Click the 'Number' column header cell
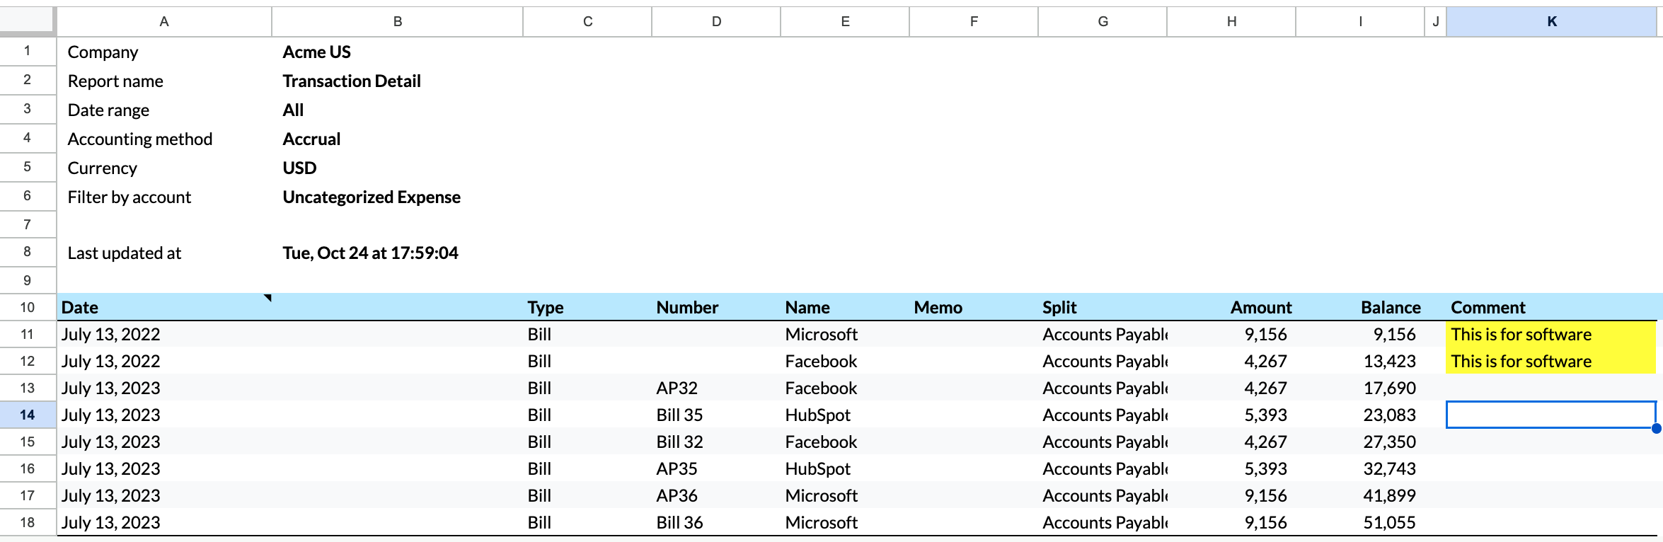The width and height of the screenshot is (1663, 542). tap(716, 307)
